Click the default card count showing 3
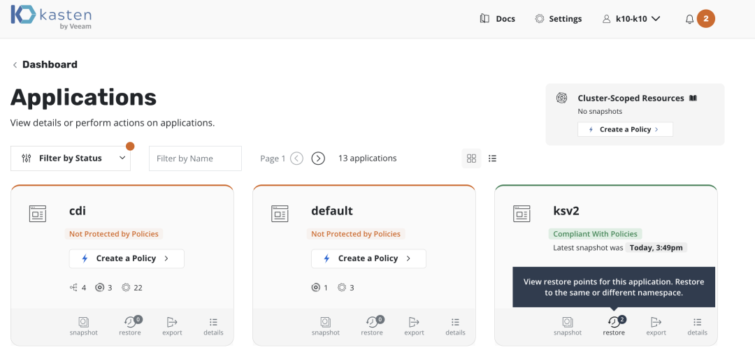Screen dimensions: 755x359 tap(346, 288)
